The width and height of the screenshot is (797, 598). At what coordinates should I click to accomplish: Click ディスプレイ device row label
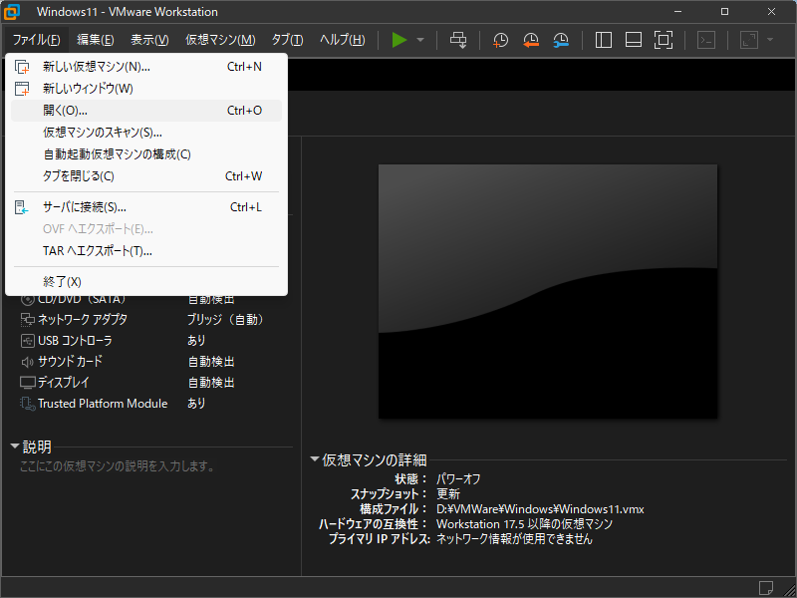point(64,383)
